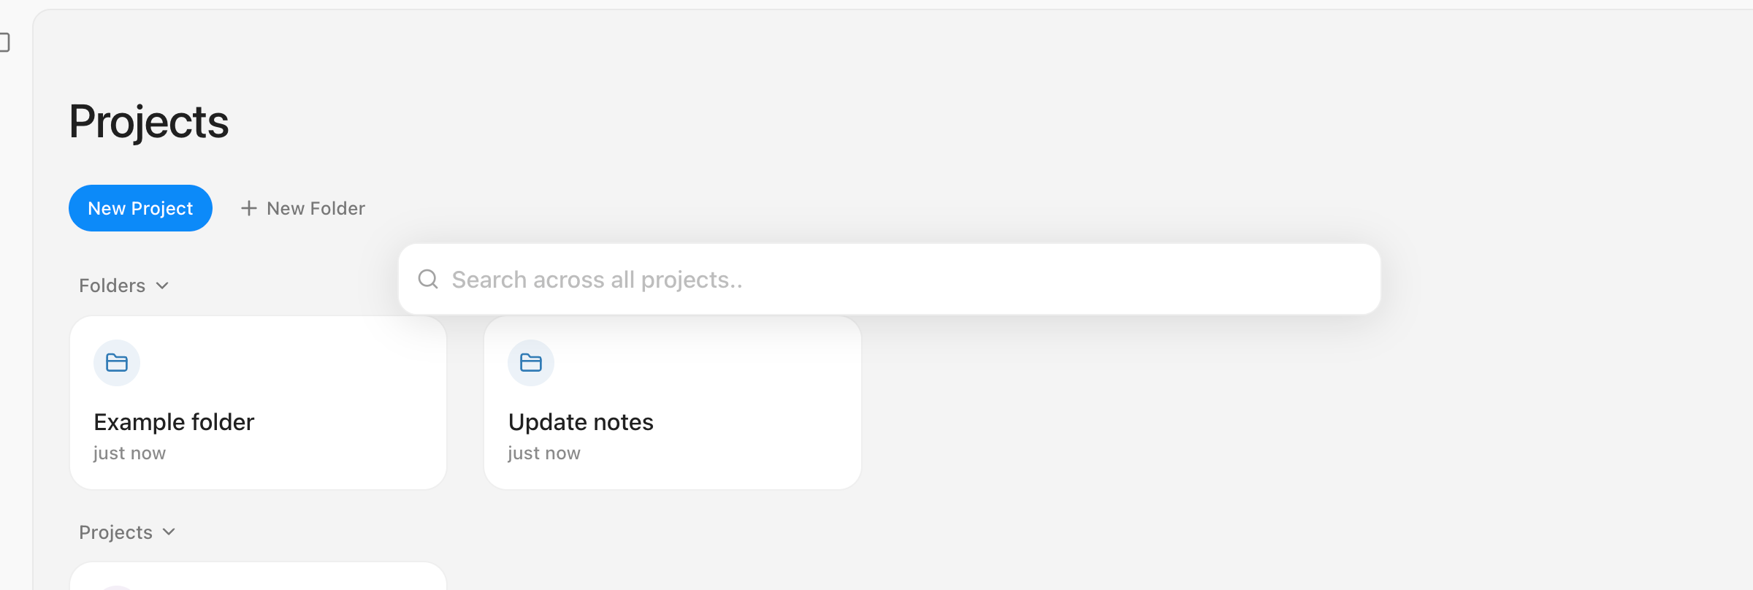Click the Example folder's folder icon
Screen dimensions: 1753x590
point(117,363)
